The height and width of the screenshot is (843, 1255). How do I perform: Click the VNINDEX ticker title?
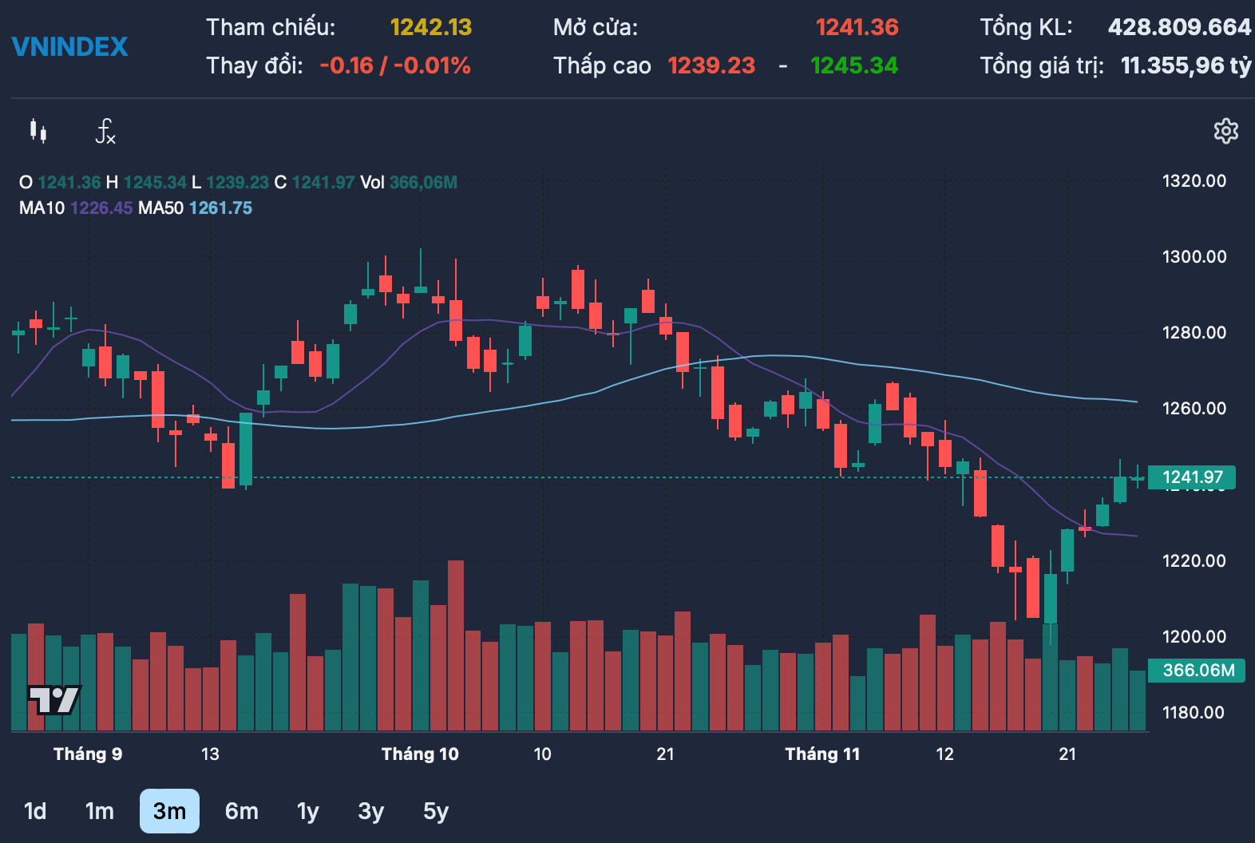click(x=70, y=47)
